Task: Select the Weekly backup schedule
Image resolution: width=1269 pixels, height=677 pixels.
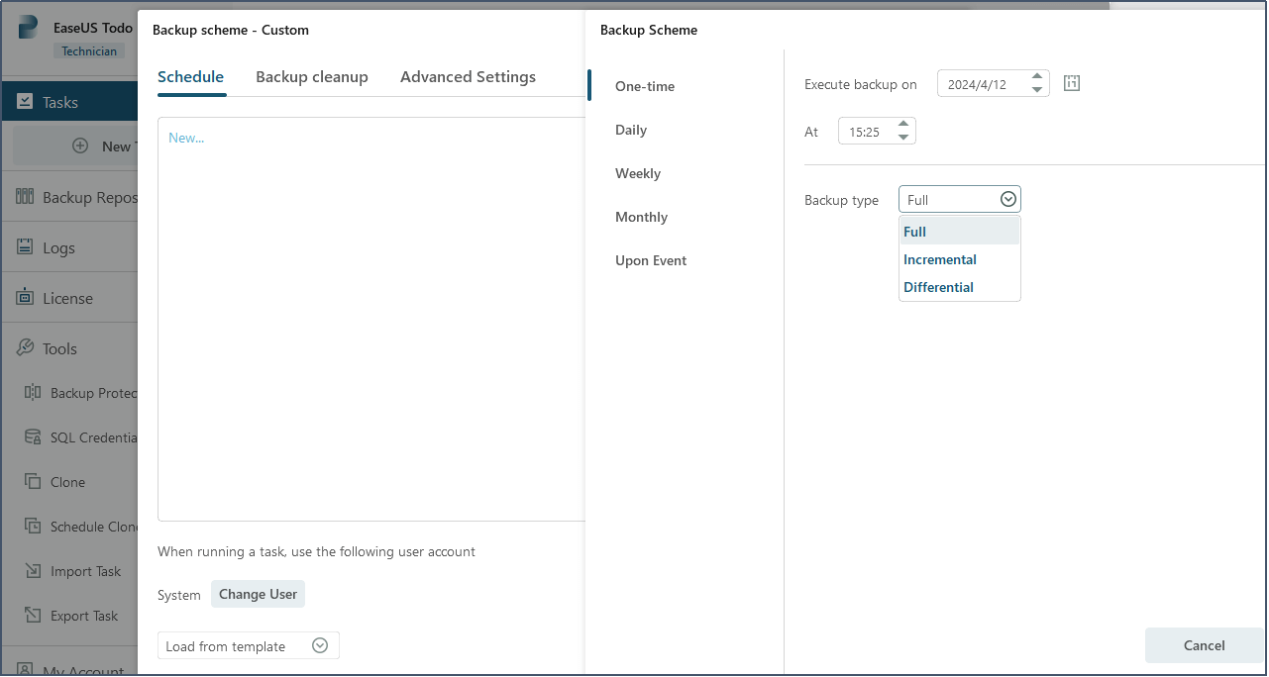Action: (637, 173)
